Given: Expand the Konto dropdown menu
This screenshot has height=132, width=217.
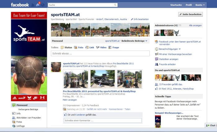Looking at the screenshot, I should point(200,5).
